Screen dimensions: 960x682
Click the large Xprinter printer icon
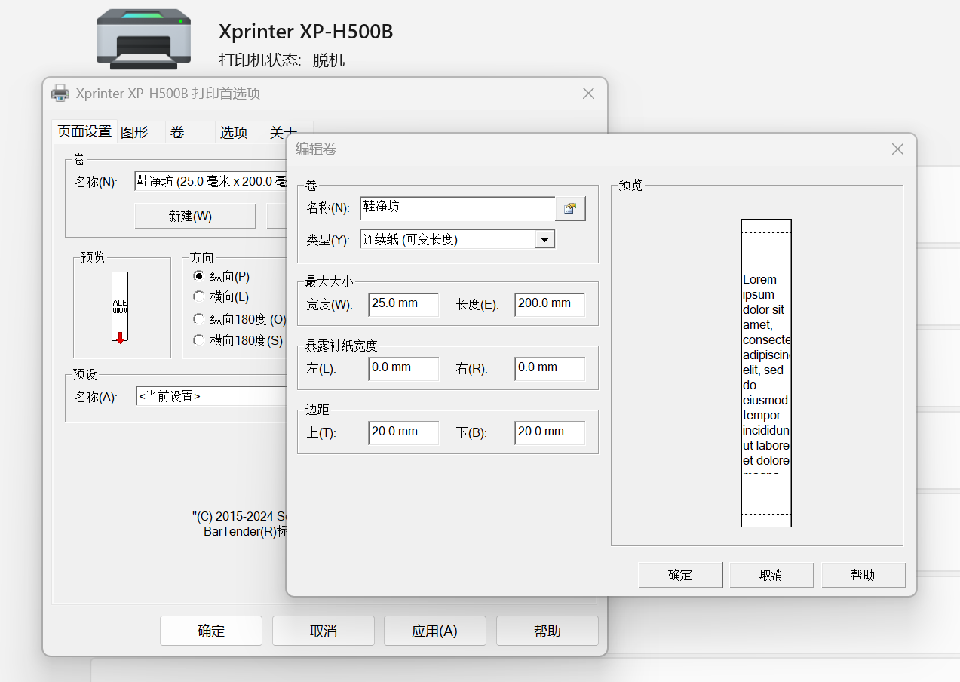tap(143, 38)
